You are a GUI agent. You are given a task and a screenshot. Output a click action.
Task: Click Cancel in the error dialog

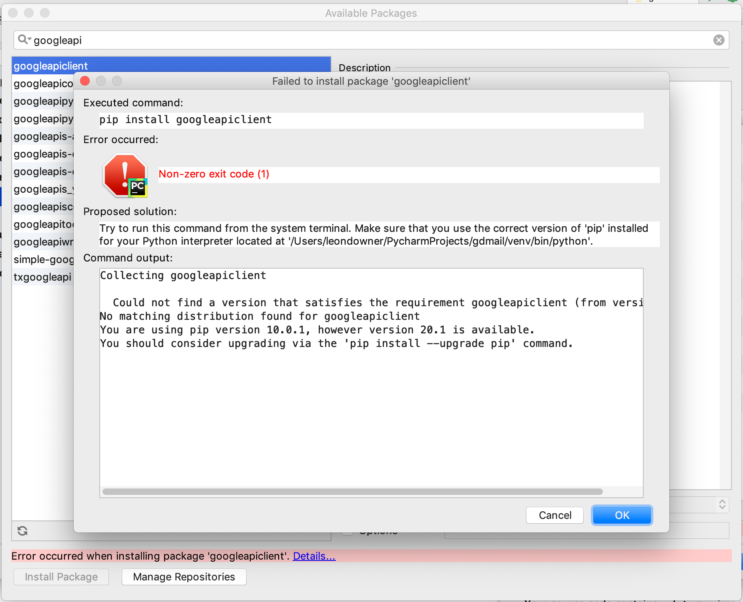pos(555,515)
